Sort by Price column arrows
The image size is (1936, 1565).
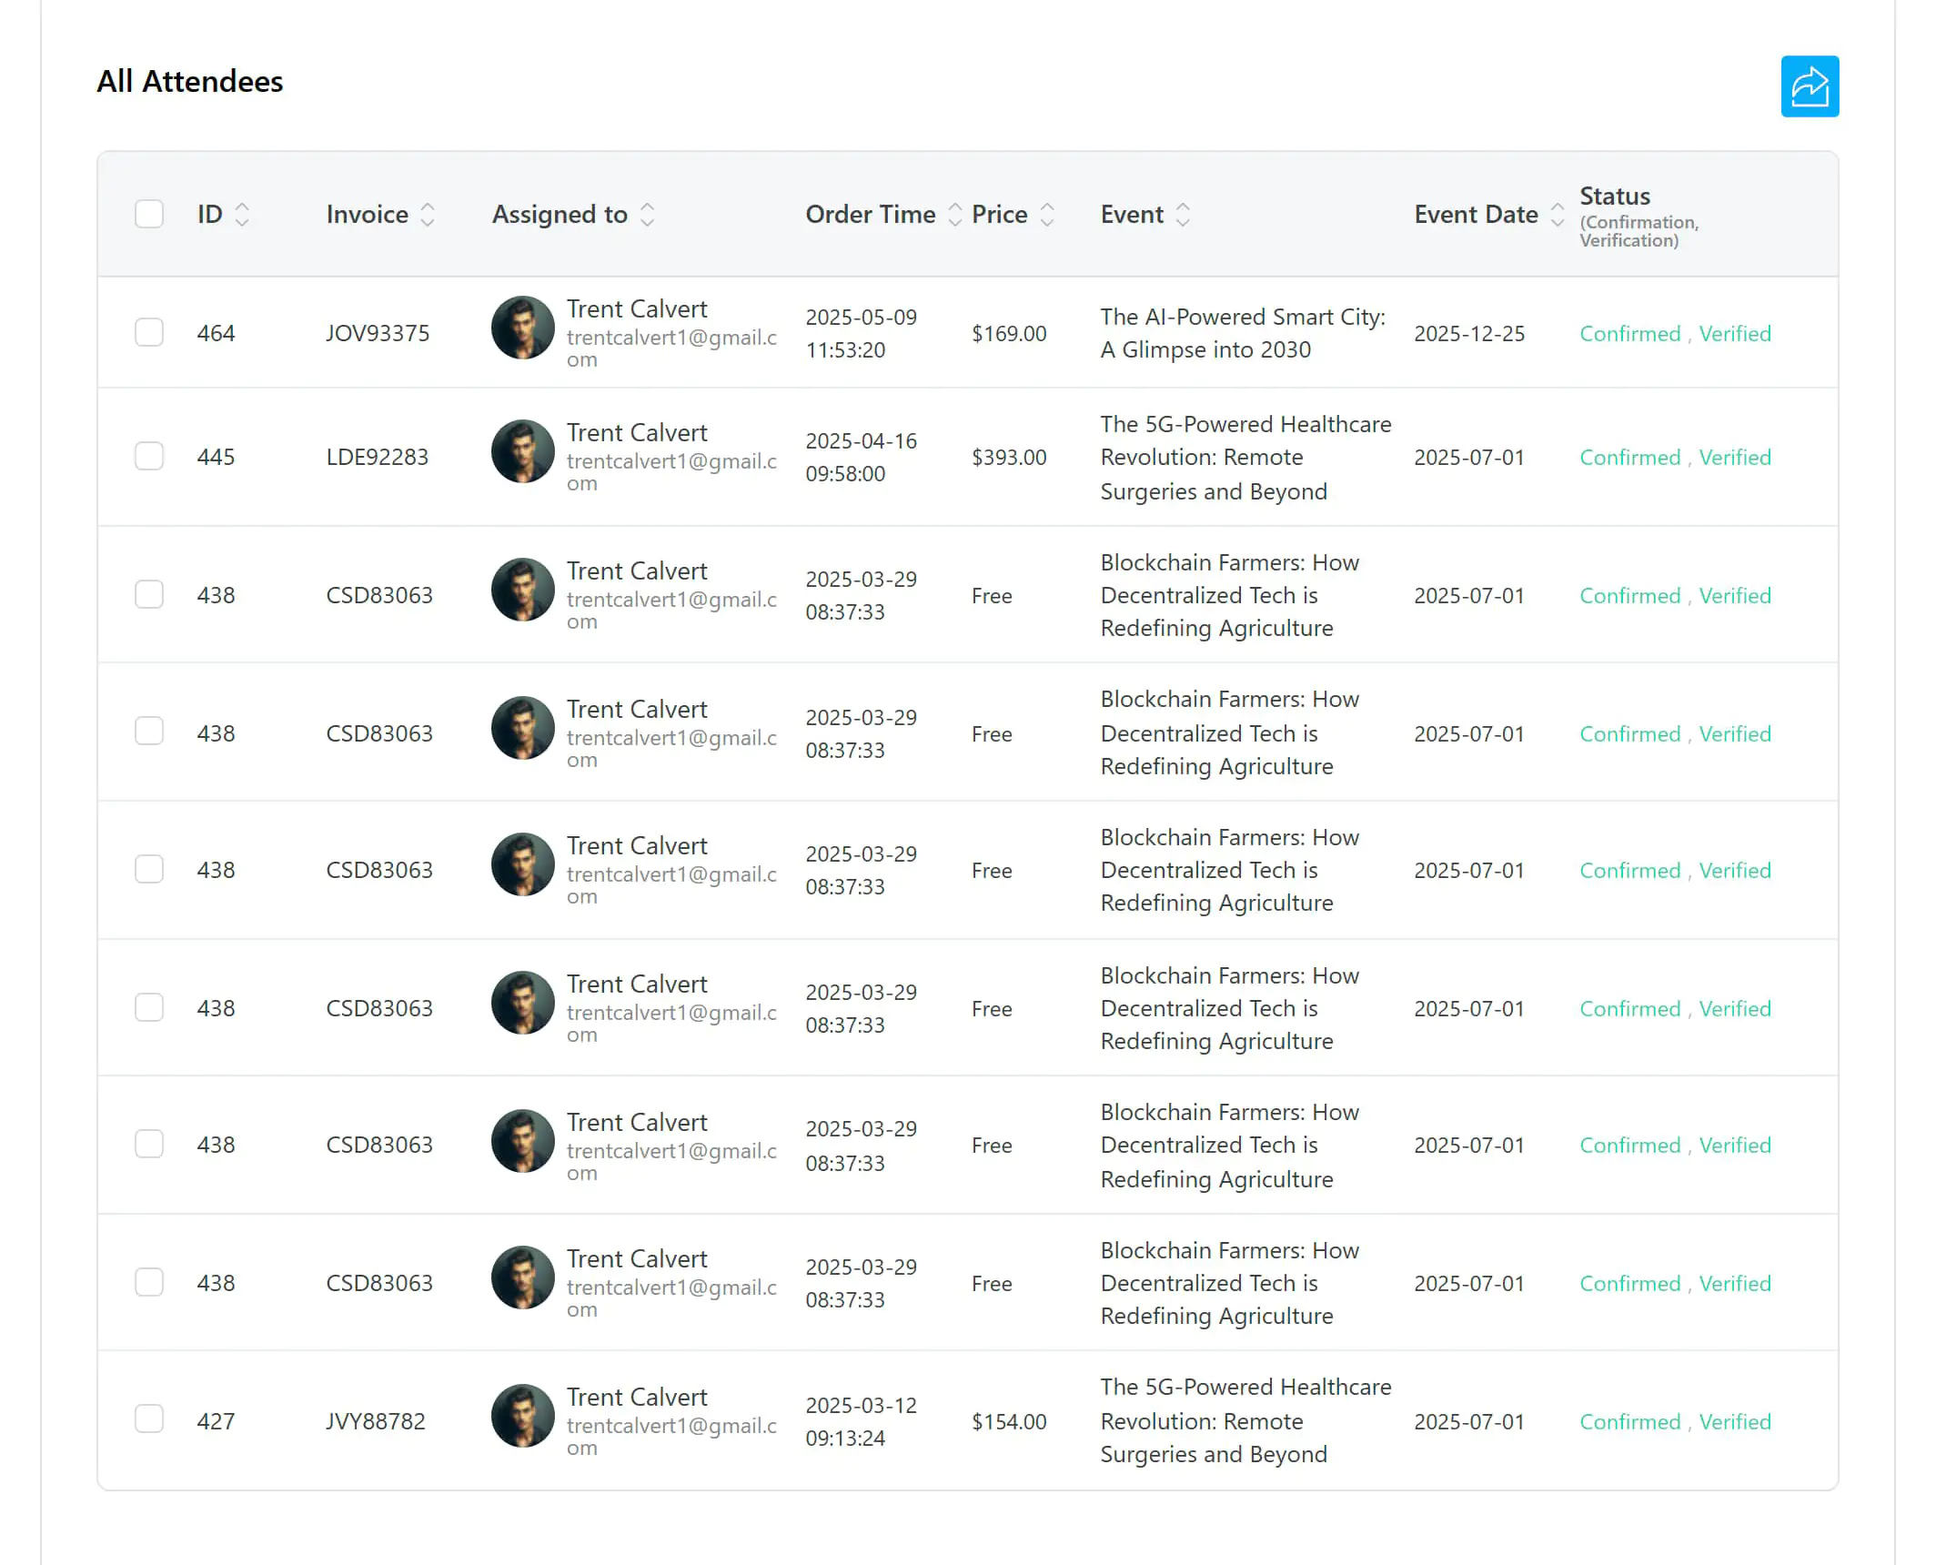1047,215
